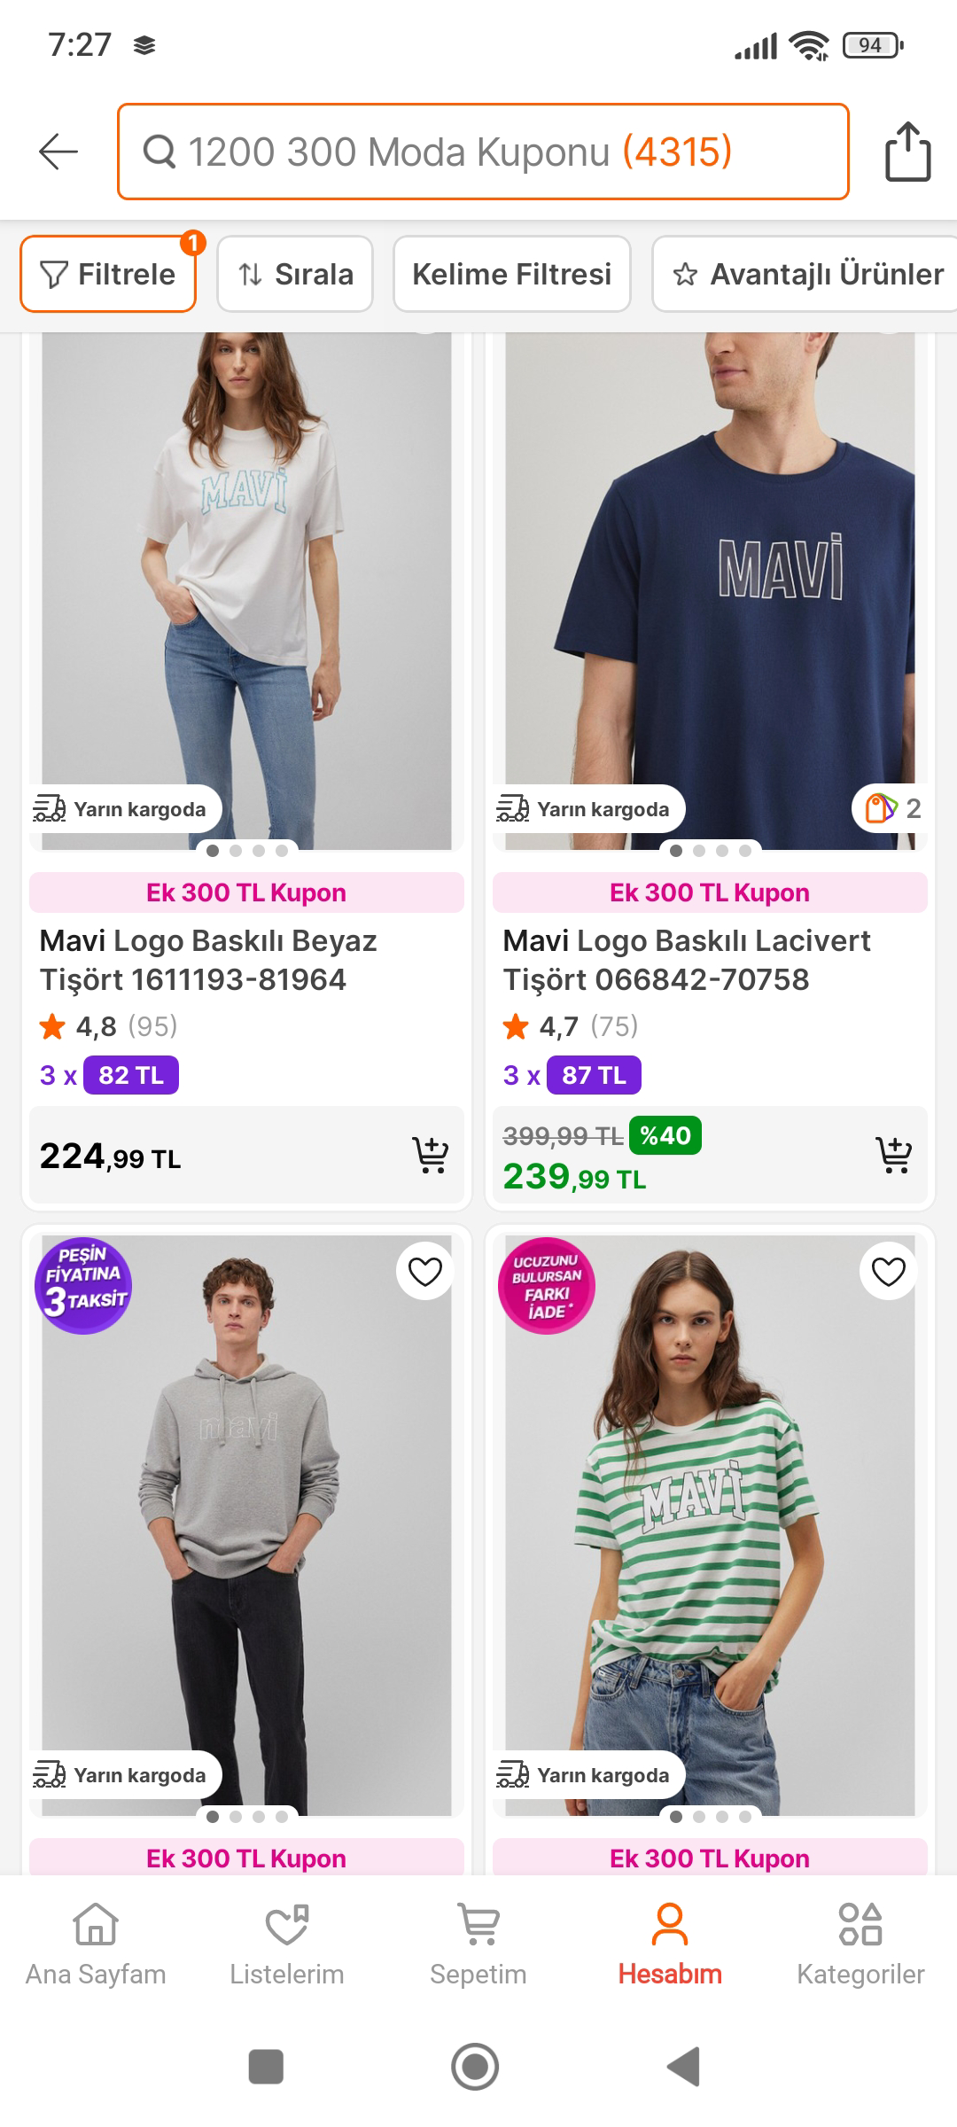957x2127 pixels.
Task: Open the Sırala sort options
Action: coord(295,275)
